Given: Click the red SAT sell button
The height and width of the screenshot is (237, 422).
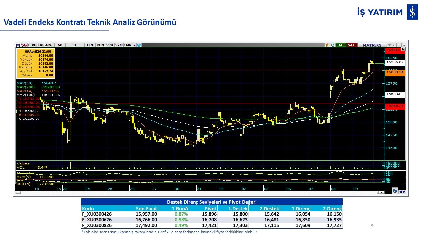Looking at the screenshot, I should click(351, 45).
